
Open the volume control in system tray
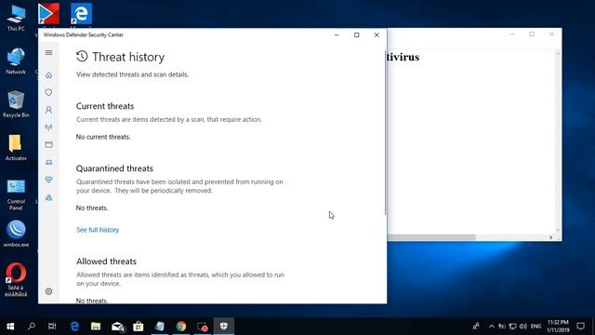point(523,327)
